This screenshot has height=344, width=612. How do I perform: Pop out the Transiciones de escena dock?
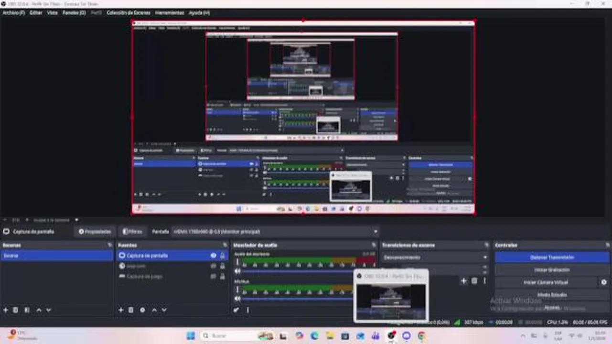(x=487, y=245)
